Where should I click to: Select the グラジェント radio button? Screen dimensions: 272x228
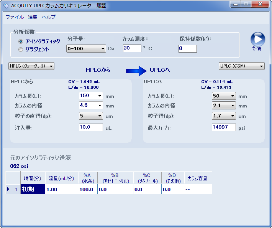tap(21, 50)
